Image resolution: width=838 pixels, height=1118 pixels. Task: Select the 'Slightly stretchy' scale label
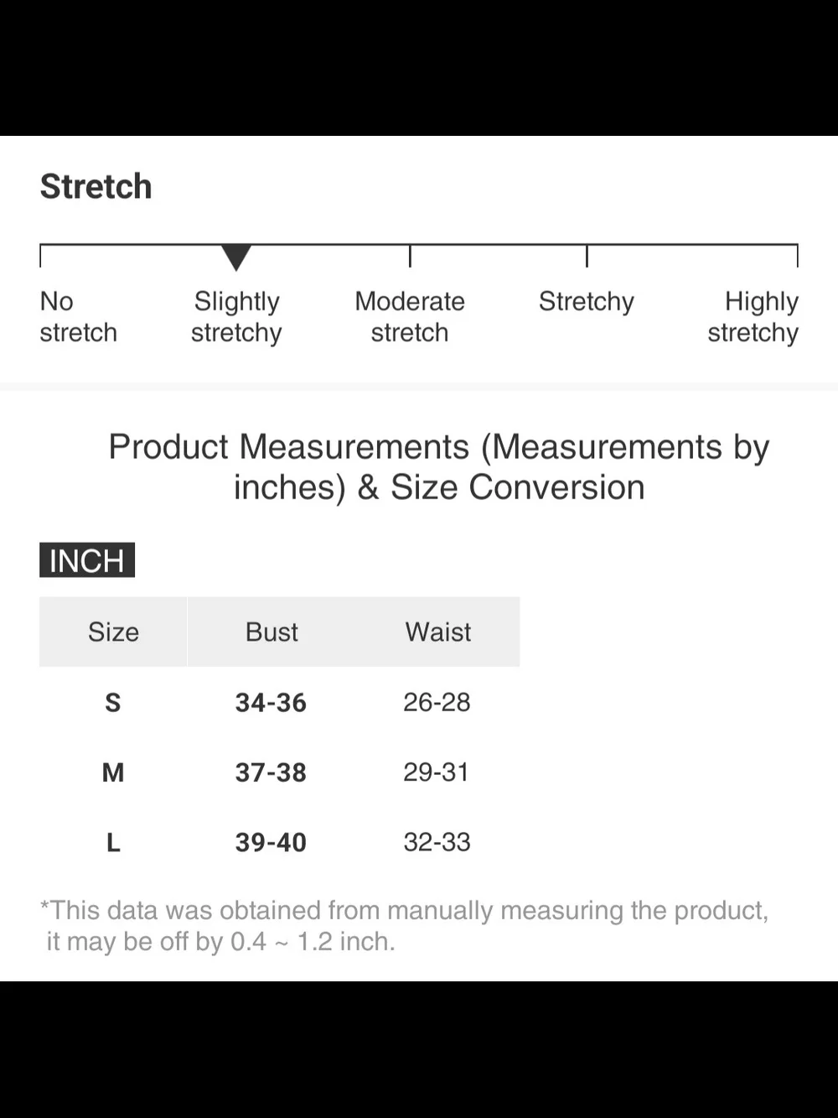click(236, 317)
